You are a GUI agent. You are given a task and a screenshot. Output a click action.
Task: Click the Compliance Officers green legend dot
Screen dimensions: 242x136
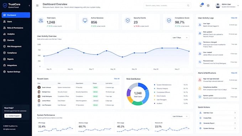(154, 92)
